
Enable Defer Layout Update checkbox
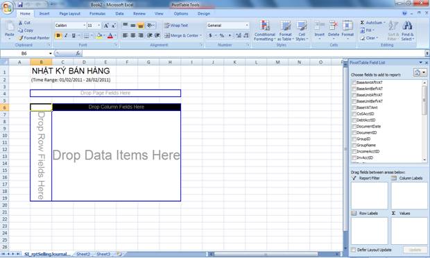pyautogui.click(x=354, y=250)
